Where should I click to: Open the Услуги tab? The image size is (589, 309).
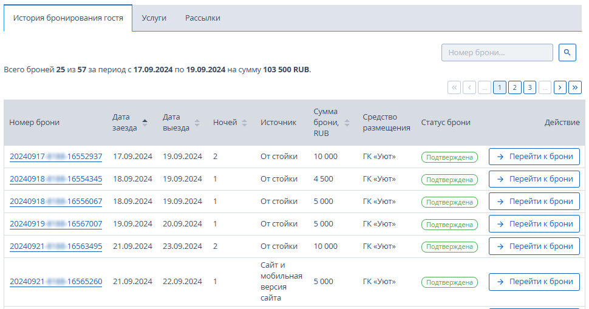tap(154, 18)
